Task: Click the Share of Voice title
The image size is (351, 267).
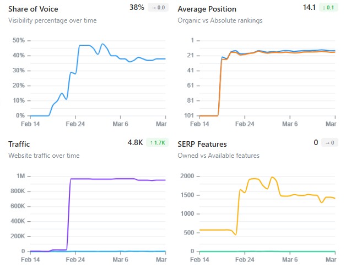Action: click(33, 9)
